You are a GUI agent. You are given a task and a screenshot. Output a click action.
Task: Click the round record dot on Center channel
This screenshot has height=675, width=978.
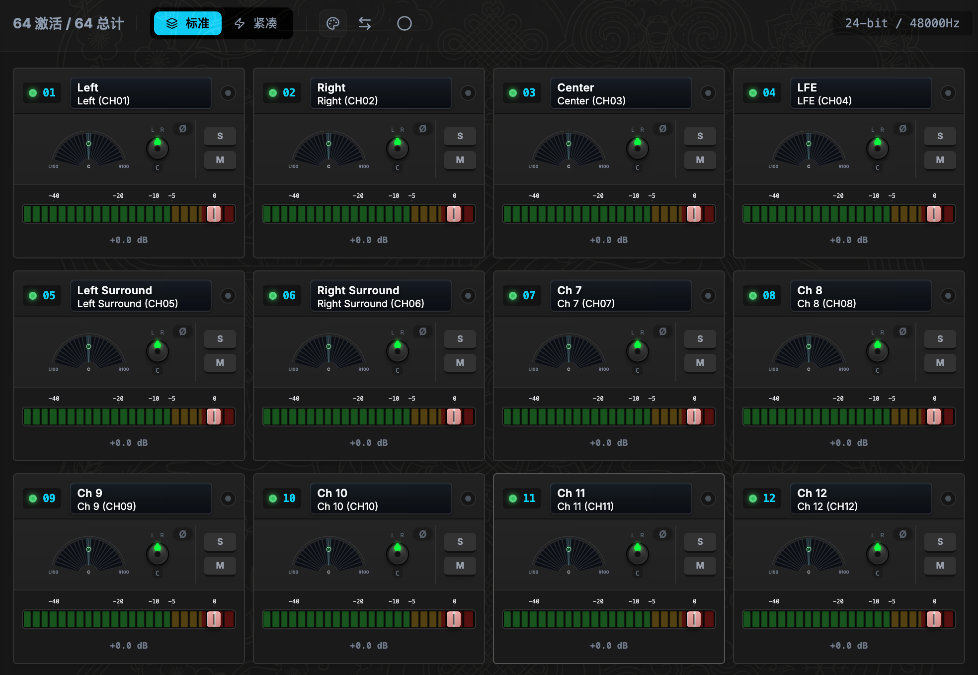coord(708,93)
